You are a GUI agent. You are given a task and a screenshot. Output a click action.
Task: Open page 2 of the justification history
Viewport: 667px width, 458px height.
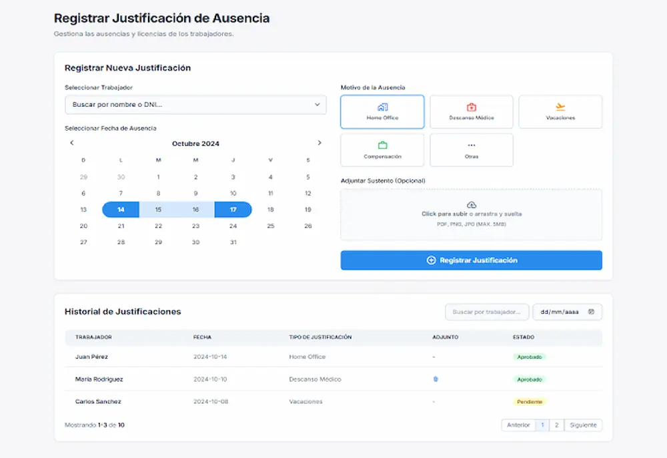tap(556, 425)
